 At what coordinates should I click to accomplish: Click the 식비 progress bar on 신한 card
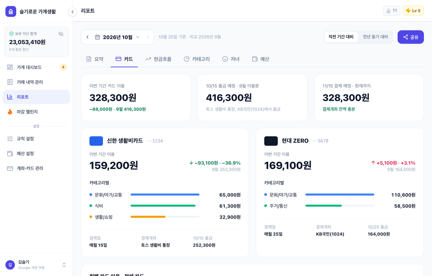165,206
